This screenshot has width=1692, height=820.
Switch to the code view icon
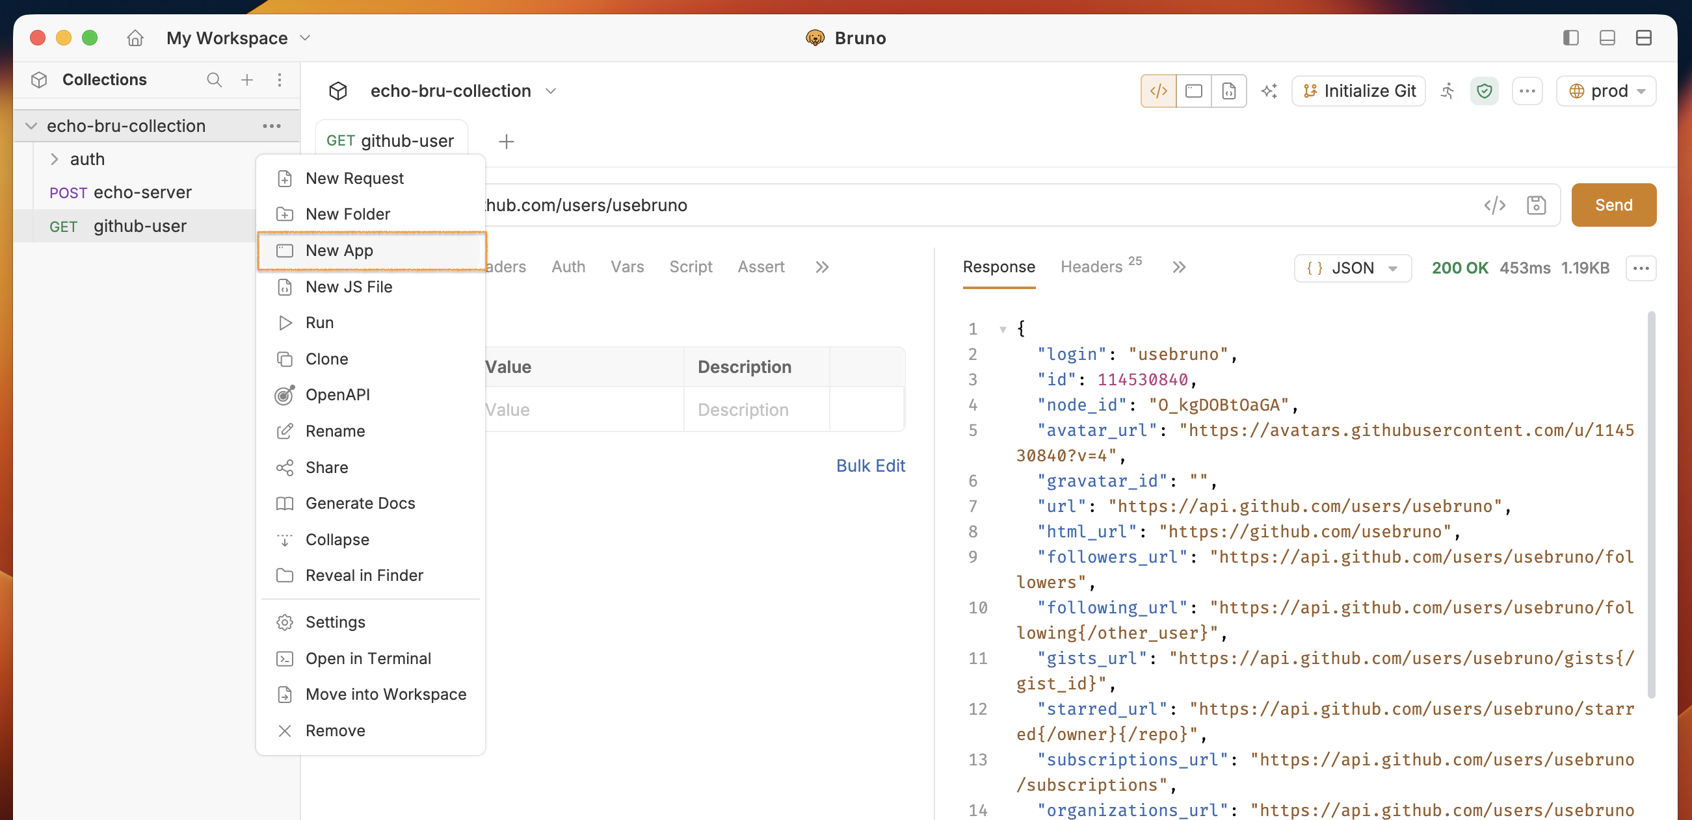[1159, 91]
